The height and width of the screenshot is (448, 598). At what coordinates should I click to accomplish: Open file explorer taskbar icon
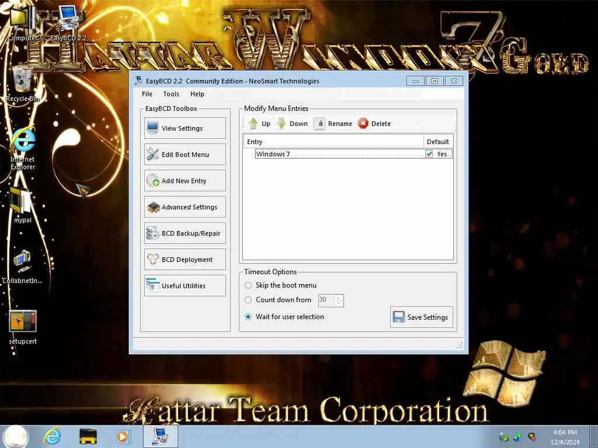tap(88, 436)
